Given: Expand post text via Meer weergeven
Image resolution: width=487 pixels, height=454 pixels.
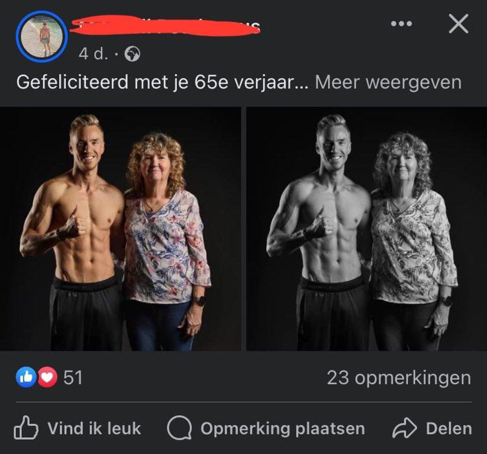Looking at the screenshot, I should (x=388, y=83).
